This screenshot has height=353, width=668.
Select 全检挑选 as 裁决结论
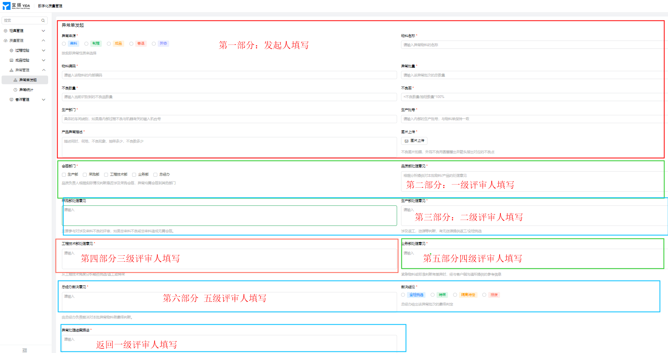(403, 295)
